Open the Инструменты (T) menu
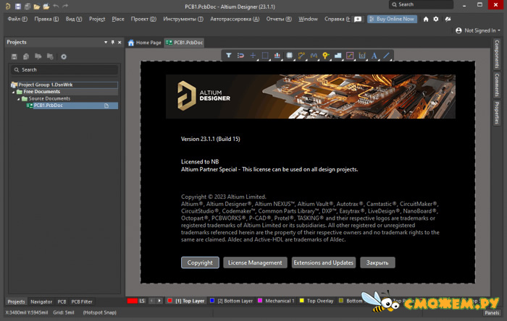 183,19
